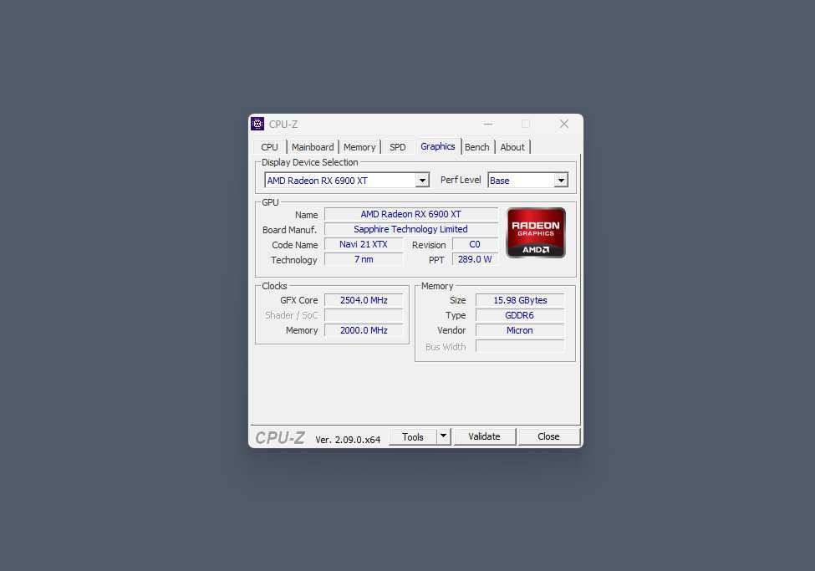Open the SPD tab

click(x=398, y=147)
